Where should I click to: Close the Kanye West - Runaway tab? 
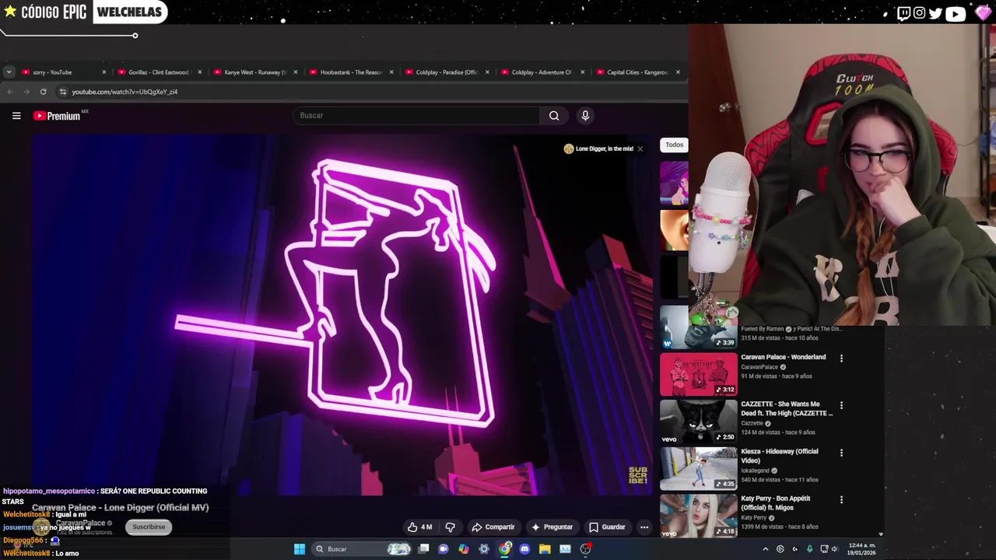(x=295, y=72)
